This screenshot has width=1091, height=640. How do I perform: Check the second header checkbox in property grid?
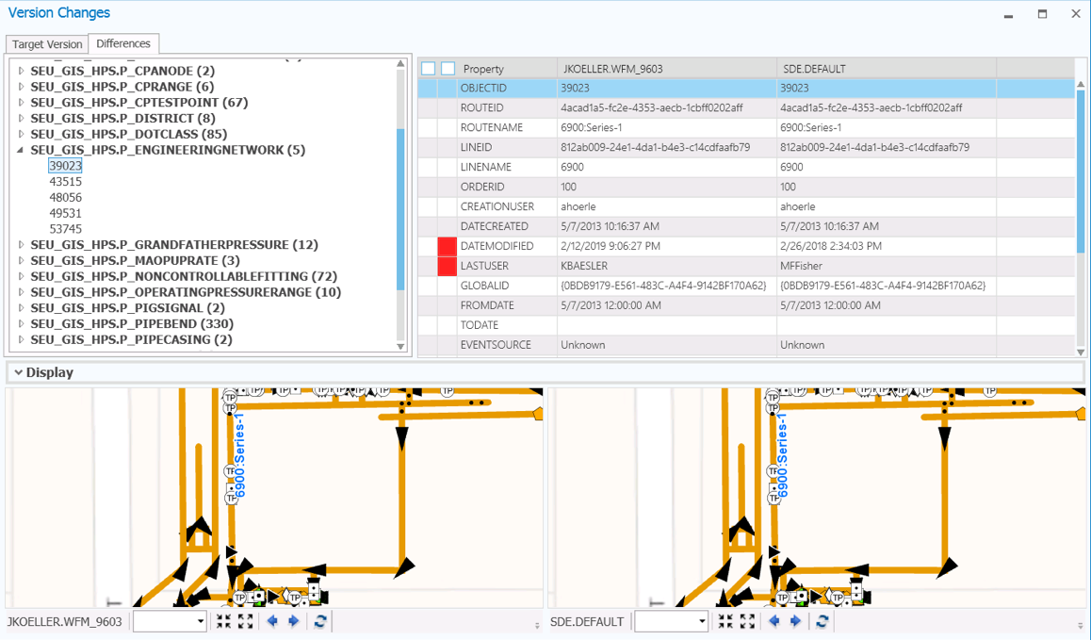click(x=448, y=68)
